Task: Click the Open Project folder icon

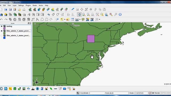Action: (x=6, y=10)
